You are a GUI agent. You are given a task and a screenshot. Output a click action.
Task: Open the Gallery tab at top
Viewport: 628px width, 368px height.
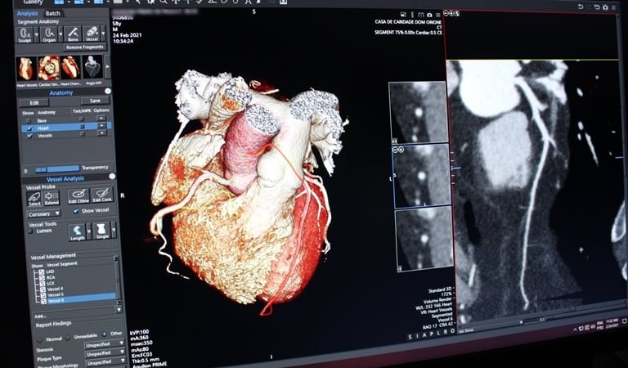(x=33, y=2)
